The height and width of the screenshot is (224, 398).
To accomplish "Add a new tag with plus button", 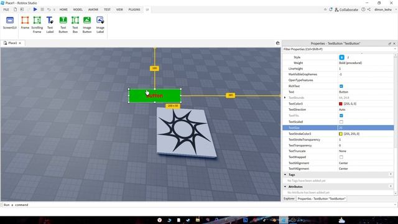I will point(391,174).
